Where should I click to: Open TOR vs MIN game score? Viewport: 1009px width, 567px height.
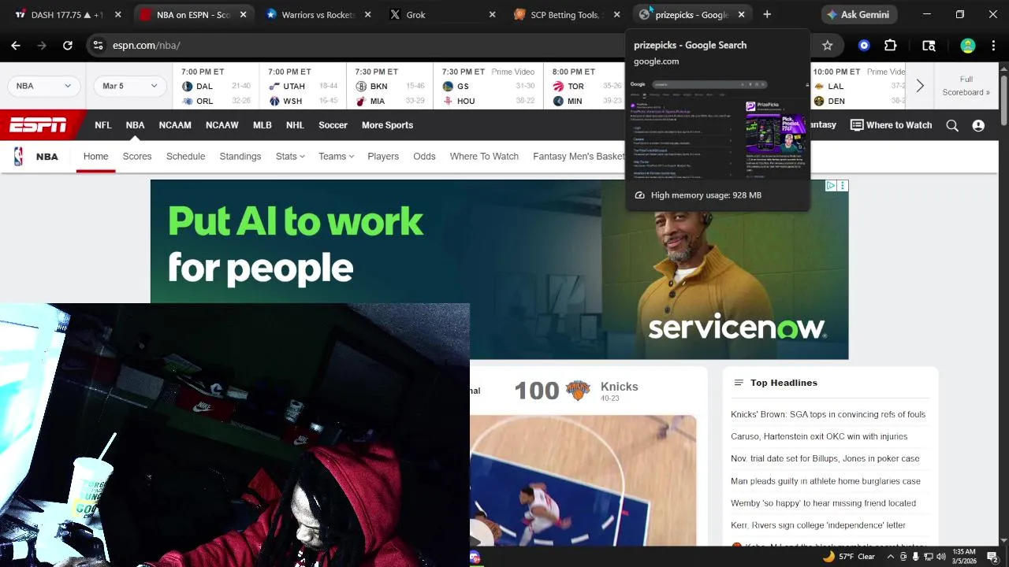(587, 86)
